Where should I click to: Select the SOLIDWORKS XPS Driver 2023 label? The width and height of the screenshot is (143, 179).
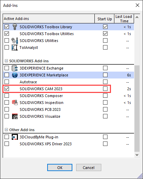(x=45, y=144)
